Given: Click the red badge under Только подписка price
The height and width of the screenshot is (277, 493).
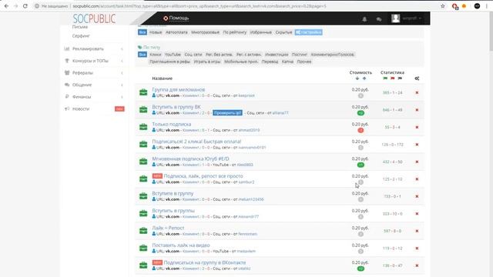Looking at the screenshot, I should (361, 130).
